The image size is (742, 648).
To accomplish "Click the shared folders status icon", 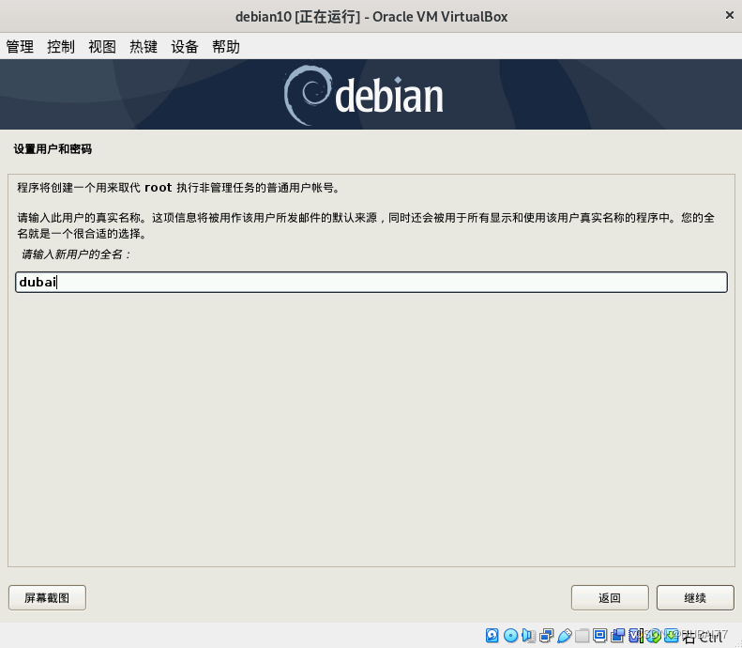I will [582, 635].
